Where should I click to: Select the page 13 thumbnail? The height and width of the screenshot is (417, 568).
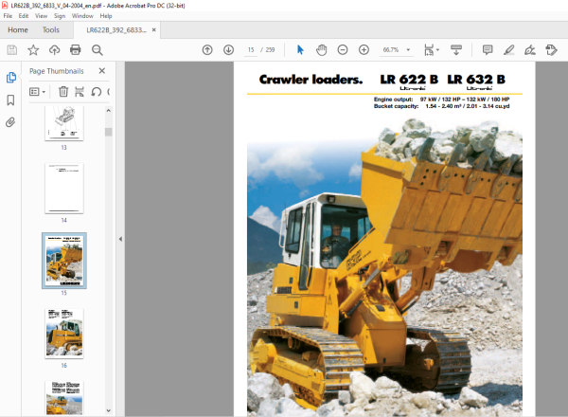(x=64, y=123)
